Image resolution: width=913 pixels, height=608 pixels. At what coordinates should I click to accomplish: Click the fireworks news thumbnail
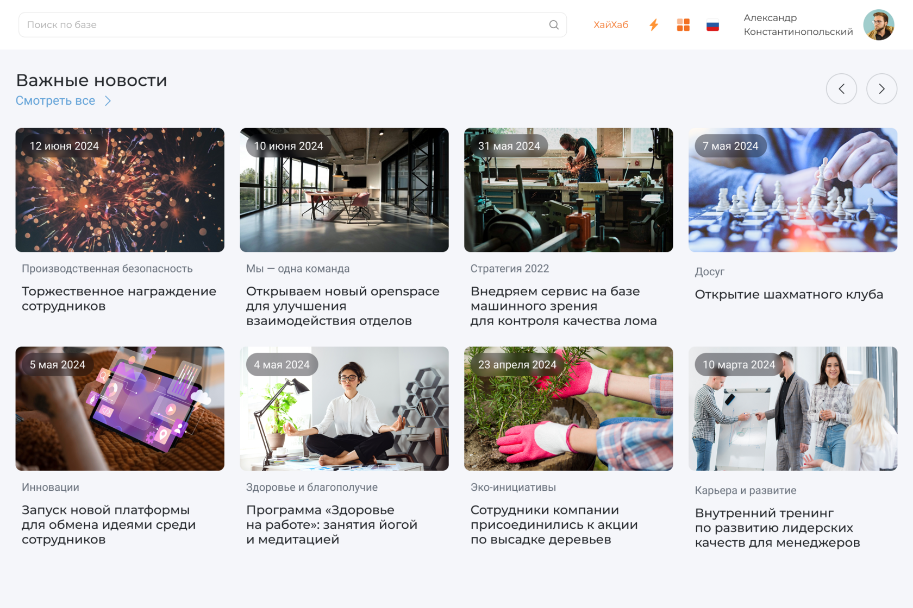120,190
